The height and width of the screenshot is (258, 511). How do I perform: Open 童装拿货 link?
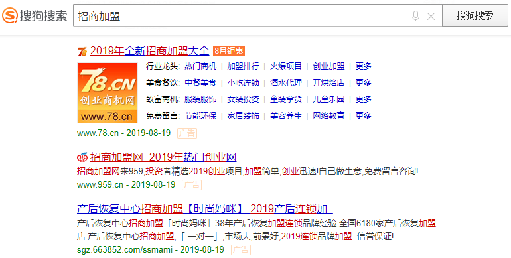pyautogui.click(x=286, y=99)
